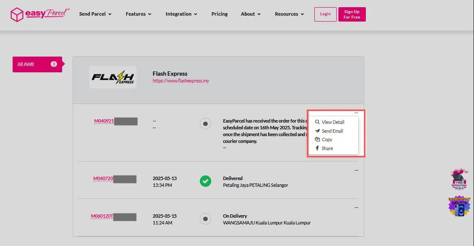Select View Detail from the context menu
474x246 pixels.
tap(332, 122)
